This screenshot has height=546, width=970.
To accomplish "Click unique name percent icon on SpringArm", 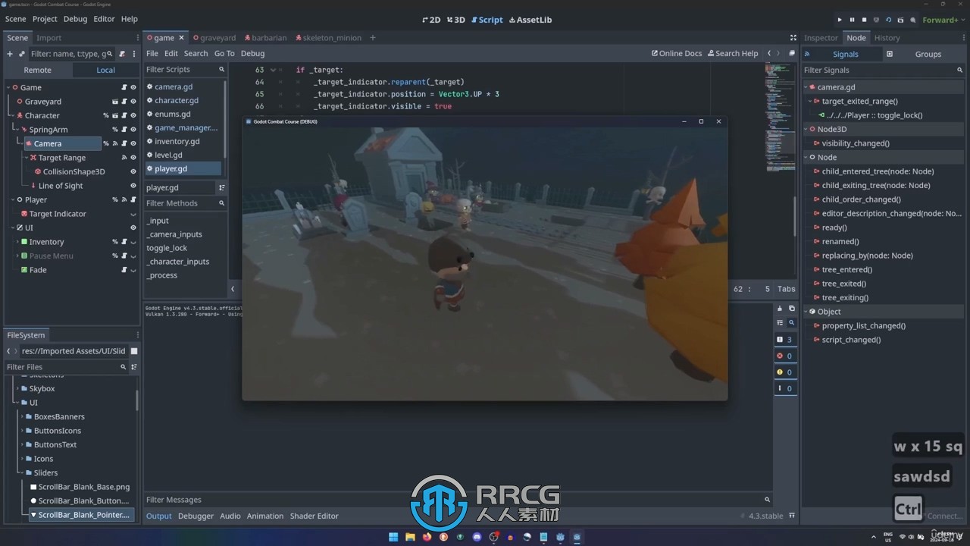I will (x=115, y=130).
